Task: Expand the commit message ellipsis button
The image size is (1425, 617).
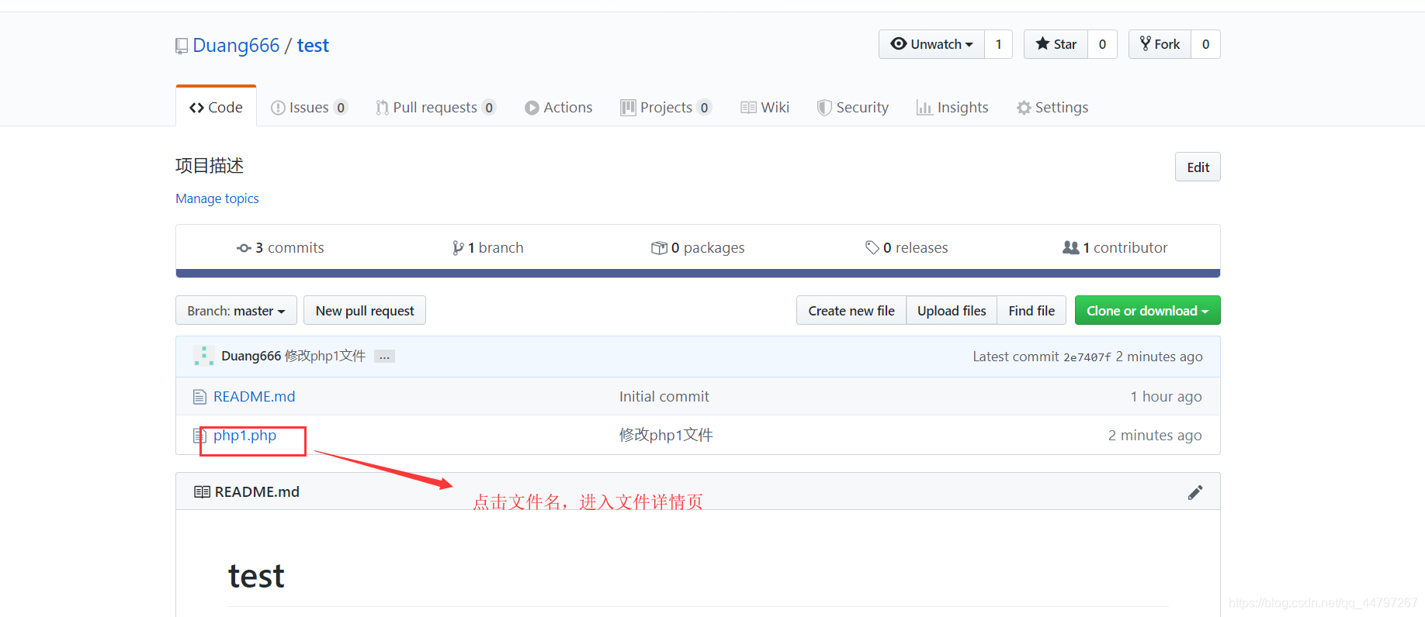Action: [x=384, y=357]
